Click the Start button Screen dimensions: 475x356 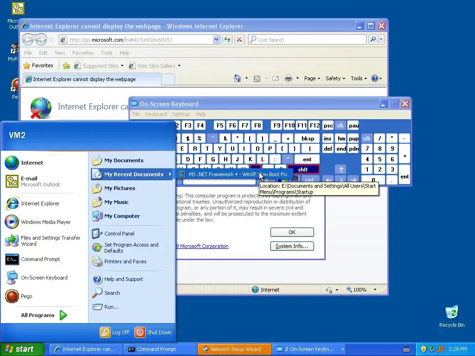pyautogui.click(x=22, y=349)
